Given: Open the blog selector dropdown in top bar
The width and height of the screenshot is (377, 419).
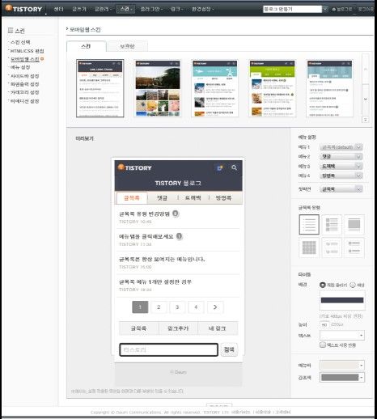Looking at the screenshot, I should tap(325, 9).
